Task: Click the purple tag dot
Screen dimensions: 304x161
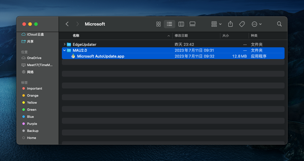Action: (24, 124)
